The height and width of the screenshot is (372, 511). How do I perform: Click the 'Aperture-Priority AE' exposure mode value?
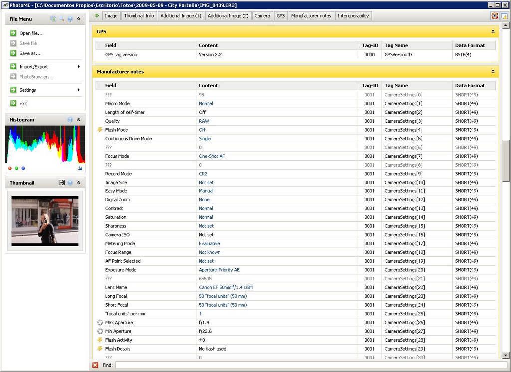pyautogui.click(x=219, y=270)
